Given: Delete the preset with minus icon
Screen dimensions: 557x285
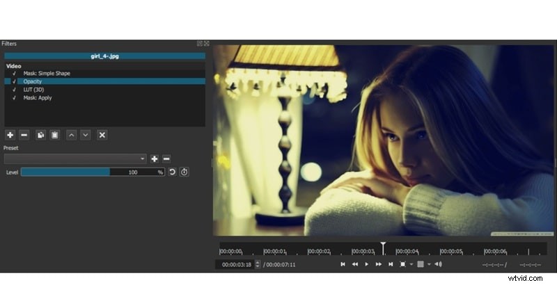Looking at the screenshot, I should (x=166, y=158).
